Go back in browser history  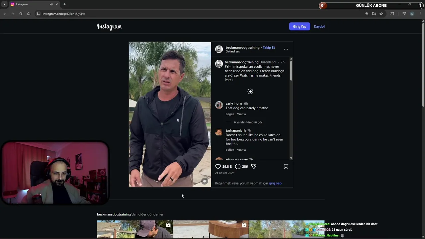(5, 14)
